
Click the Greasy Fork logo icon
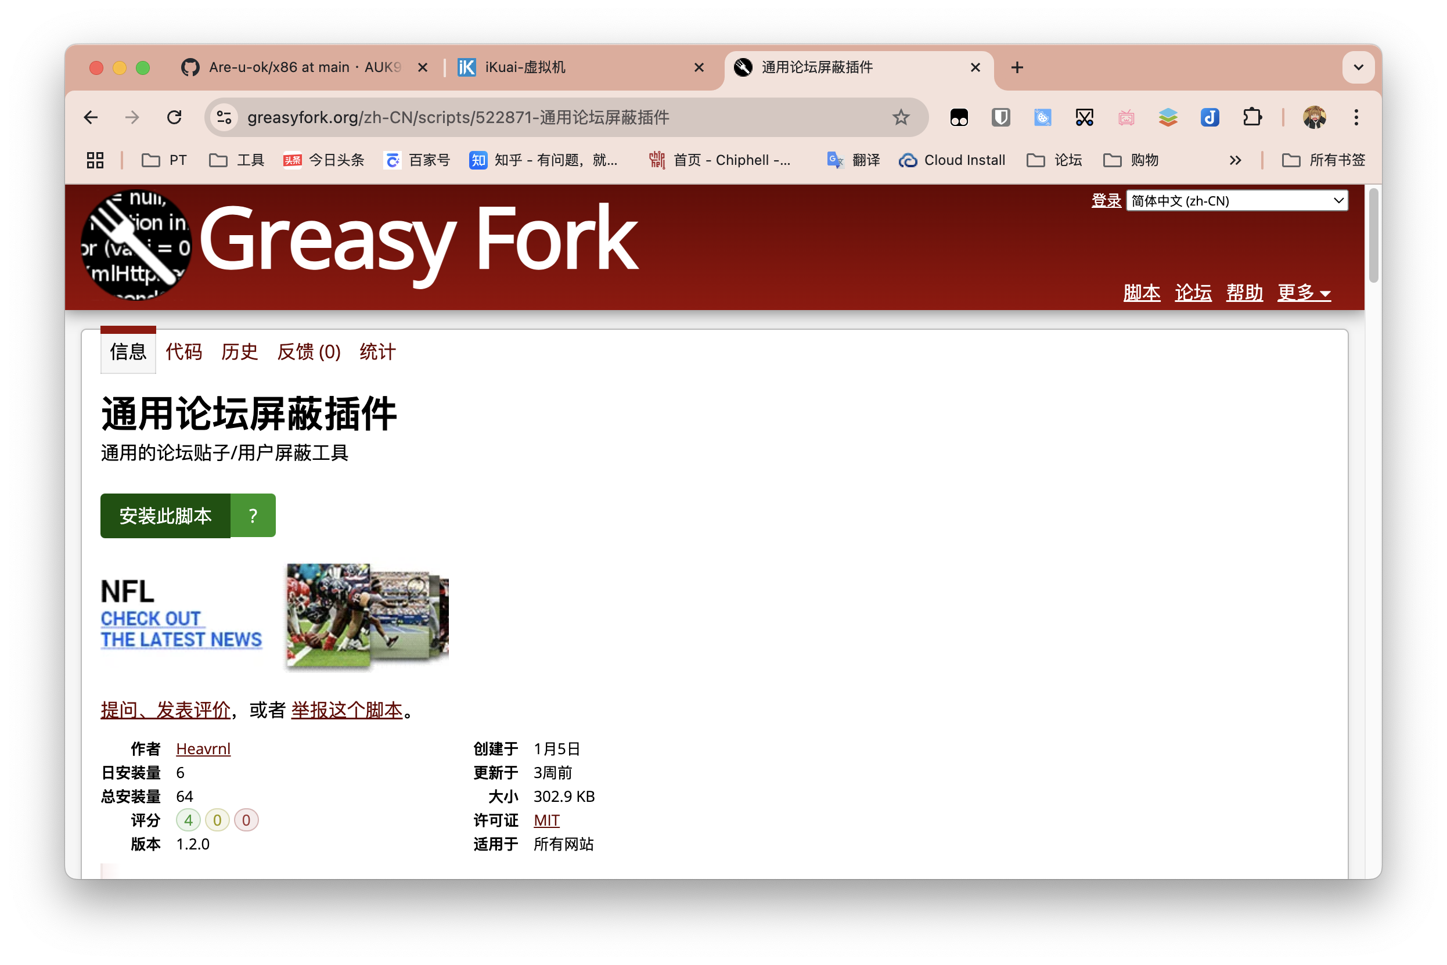(136, 245)
